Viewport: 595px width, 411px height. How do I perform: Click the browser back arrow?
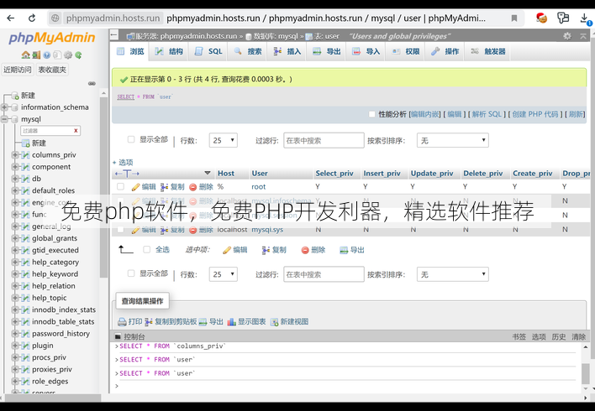click(11, 18)
